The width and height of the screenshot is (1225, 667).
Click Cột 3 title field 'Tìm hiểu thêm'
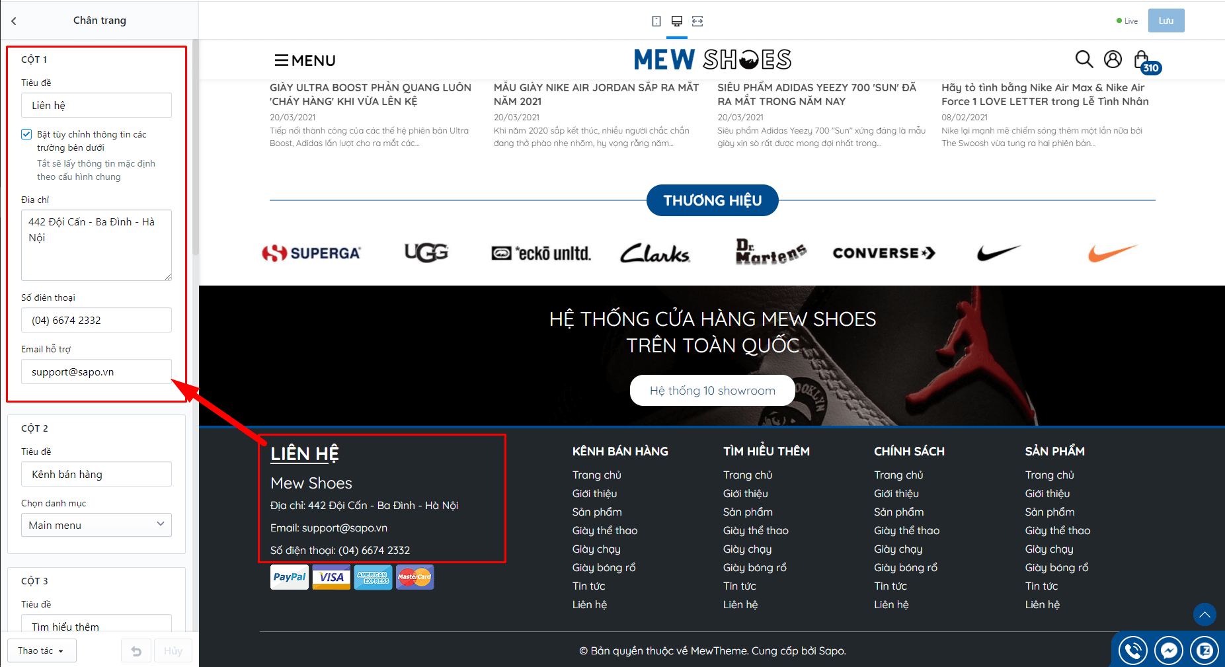(97, 625)
